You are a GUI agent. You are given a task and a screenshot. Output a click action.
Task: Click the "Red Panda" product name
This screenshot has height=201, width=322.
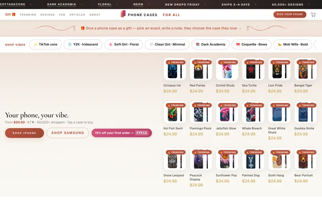coord(197,86)
